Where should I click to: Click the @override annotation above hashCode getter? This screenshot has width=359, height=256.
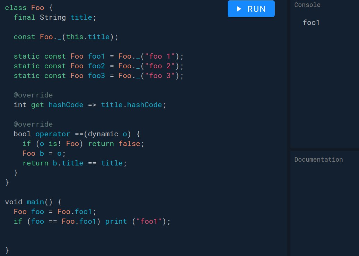pos(33,95)
